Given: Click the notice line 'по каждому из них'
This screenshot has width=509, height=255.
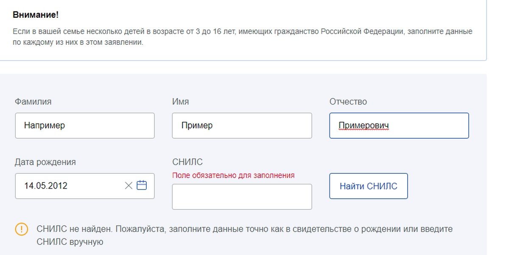Looking at the screenshot, I should coord(78,43).
